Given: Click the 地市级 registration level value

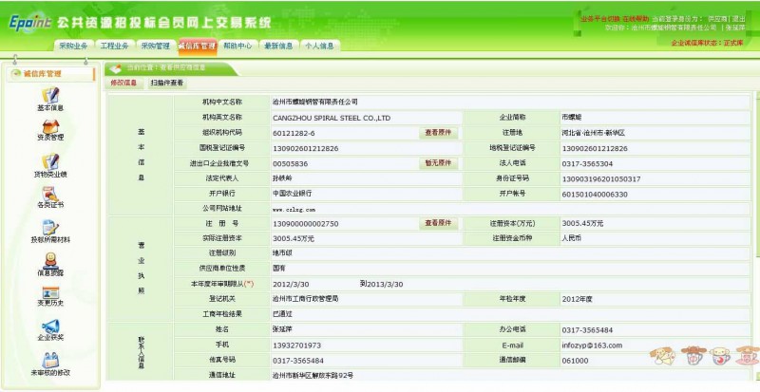Looking at the screenshot, I should point(282,252).
